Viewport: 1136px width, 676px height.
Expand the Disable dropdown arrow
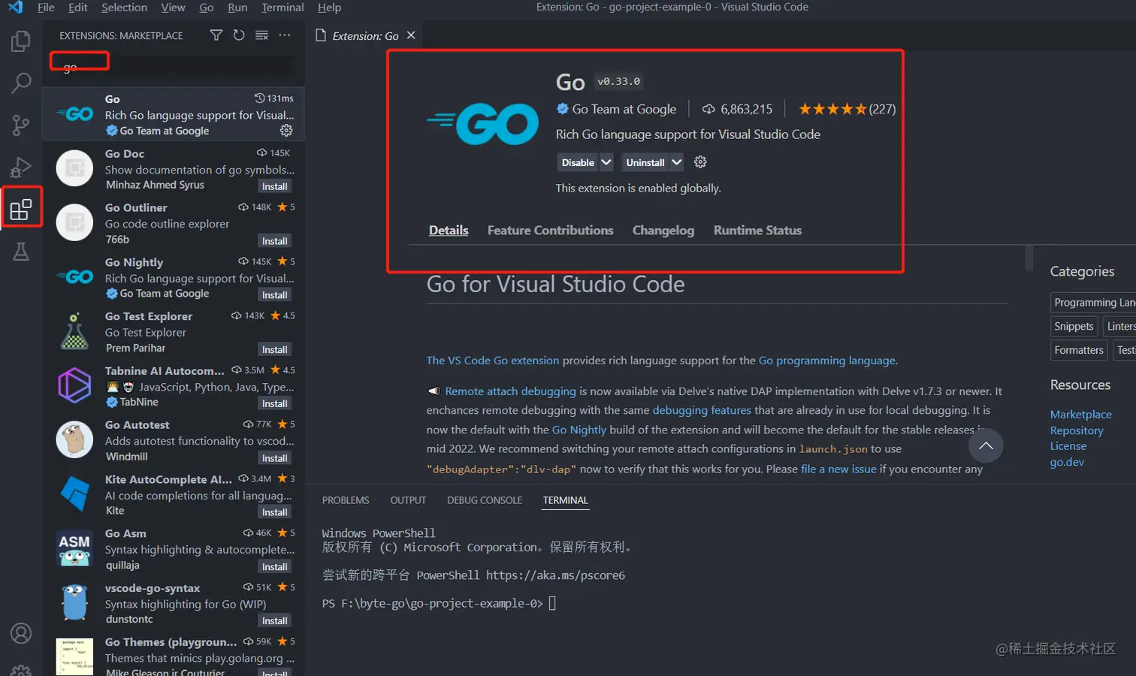pyautogui.click(x=606, y=162)
